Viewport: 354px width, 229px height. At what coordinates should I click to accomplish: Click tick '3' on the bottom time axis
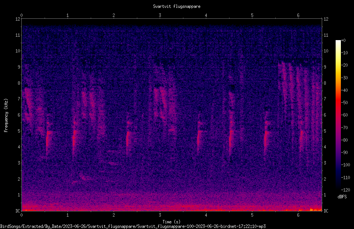(160, 215)
